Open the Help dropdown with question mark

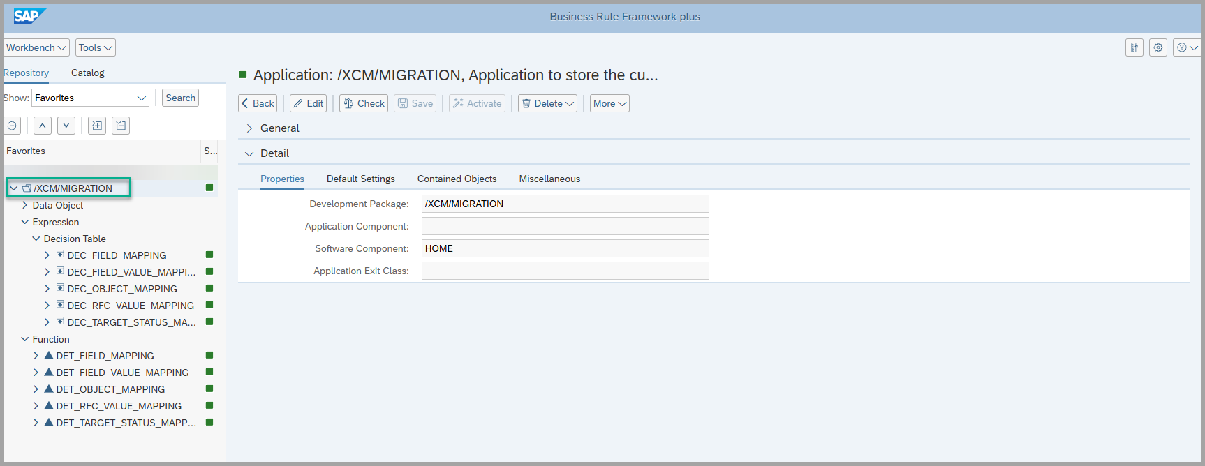click(x=1186, y=47)
